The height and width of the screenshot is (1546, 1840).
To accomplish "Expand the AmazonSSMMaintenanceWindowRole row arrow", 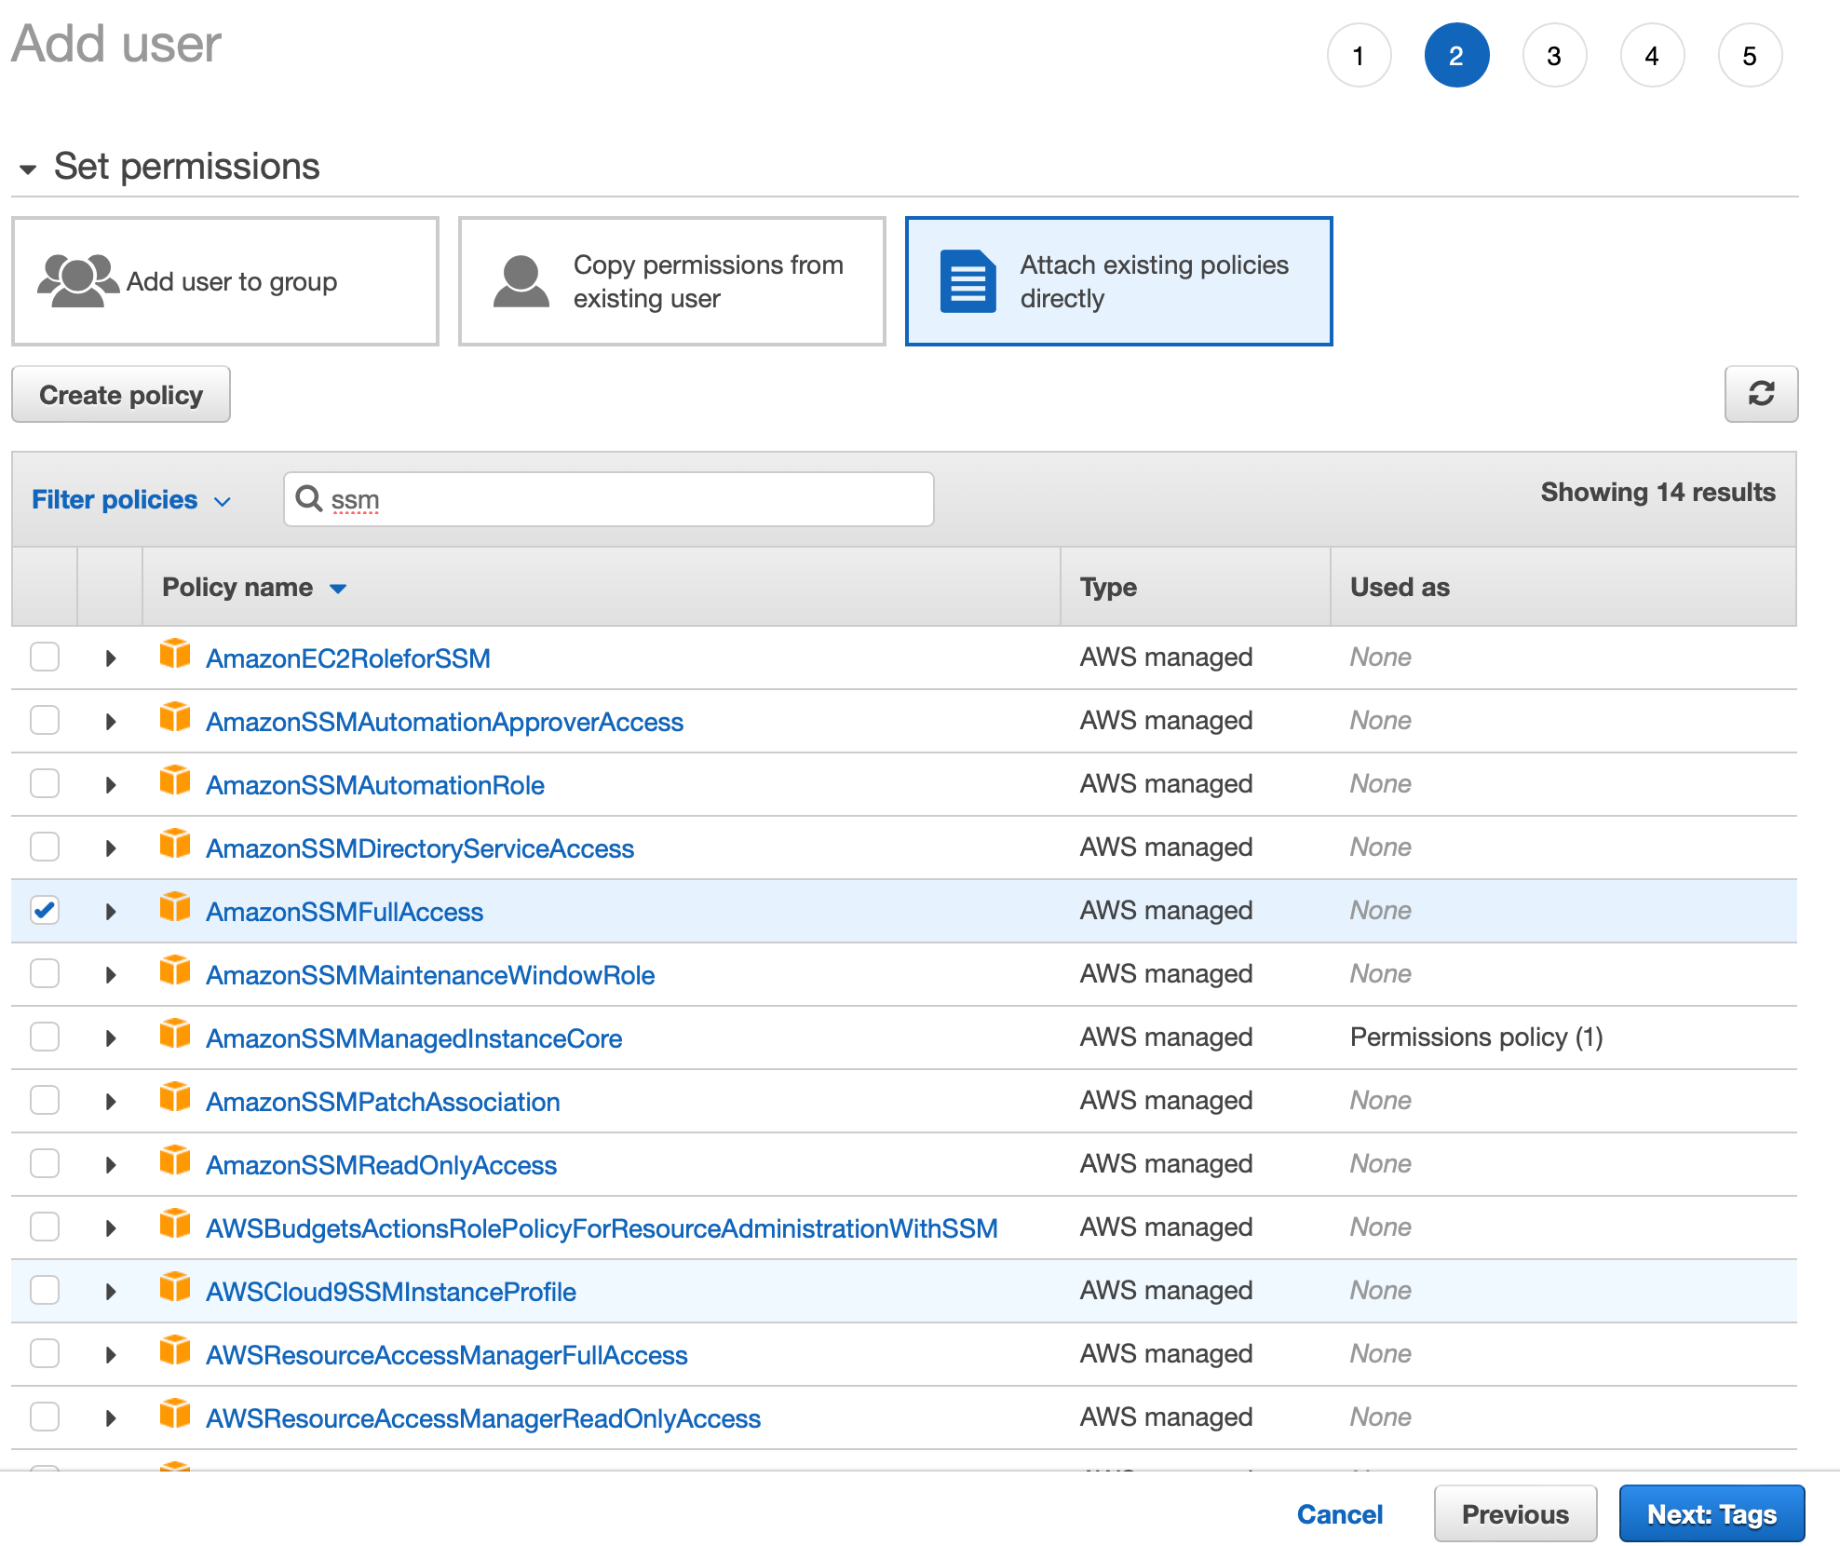I will [111, 975].
